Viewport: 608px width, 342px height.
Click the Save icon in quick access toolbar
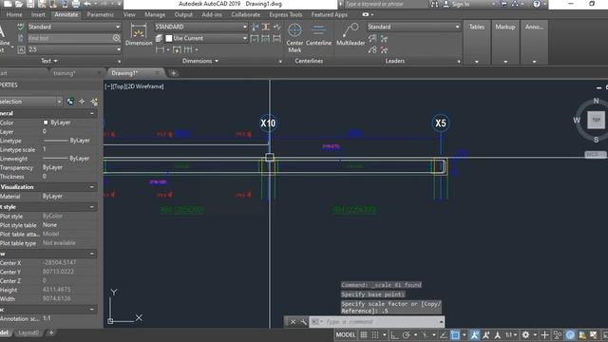(x=29, y=4)
